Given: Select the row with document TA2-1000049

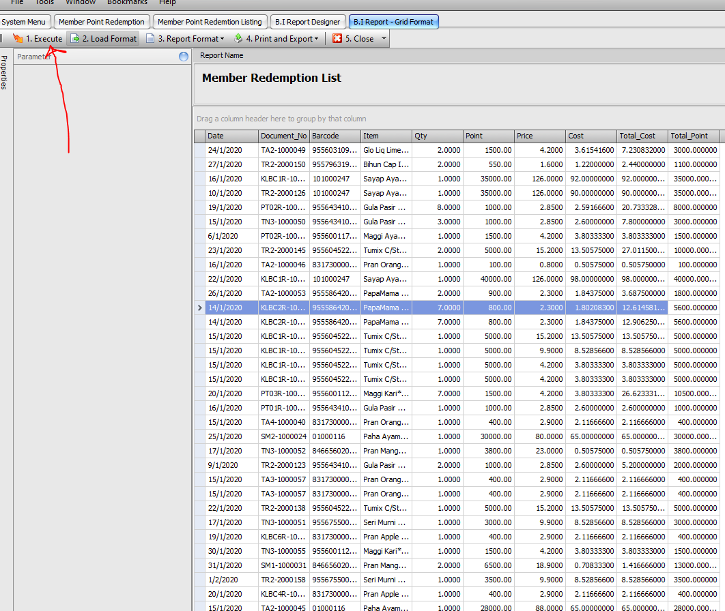Looking at the screenshot, I should (x=283, y=150).
